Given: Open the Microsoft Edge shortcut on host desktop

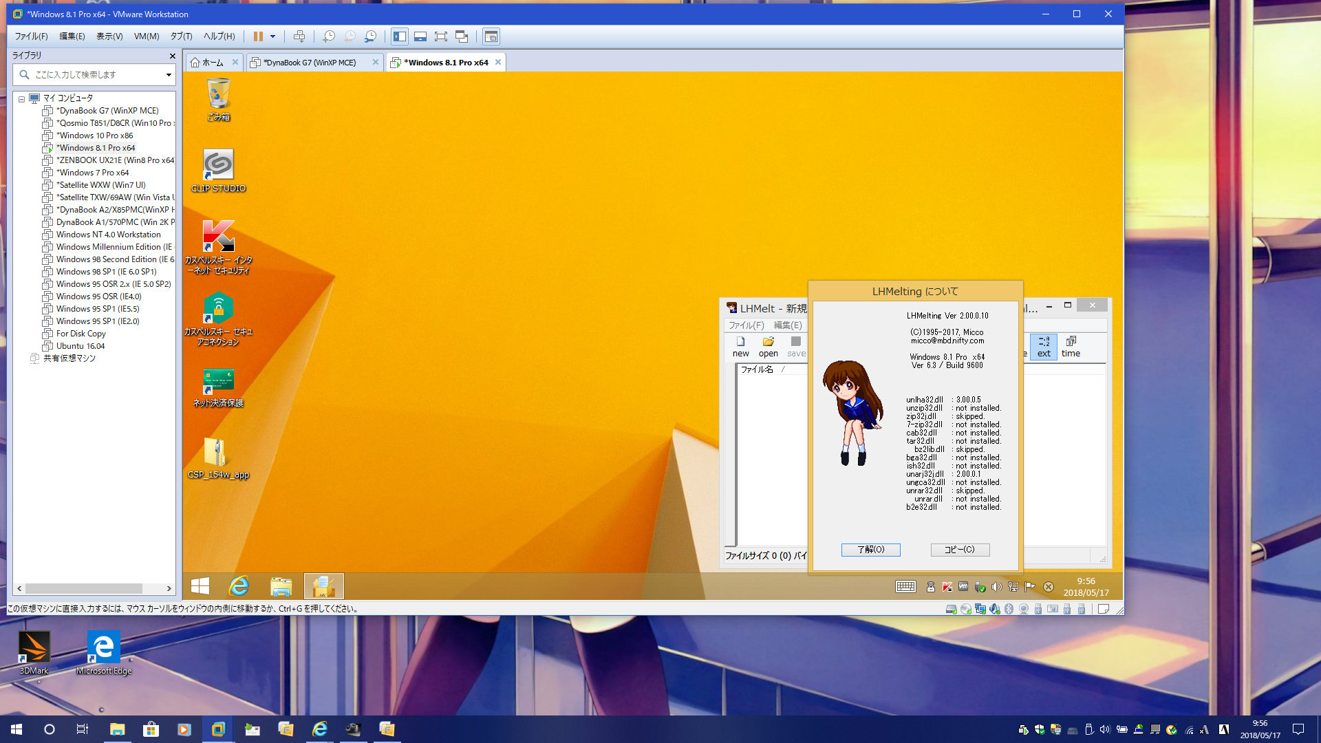Looking at the screenshot, I should (x=103, y=654).
